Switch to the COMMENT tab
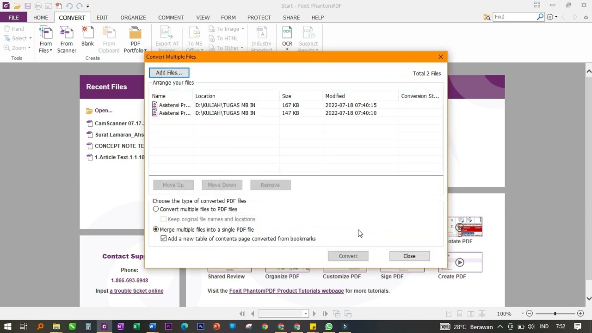 click(x=171, y=18)
